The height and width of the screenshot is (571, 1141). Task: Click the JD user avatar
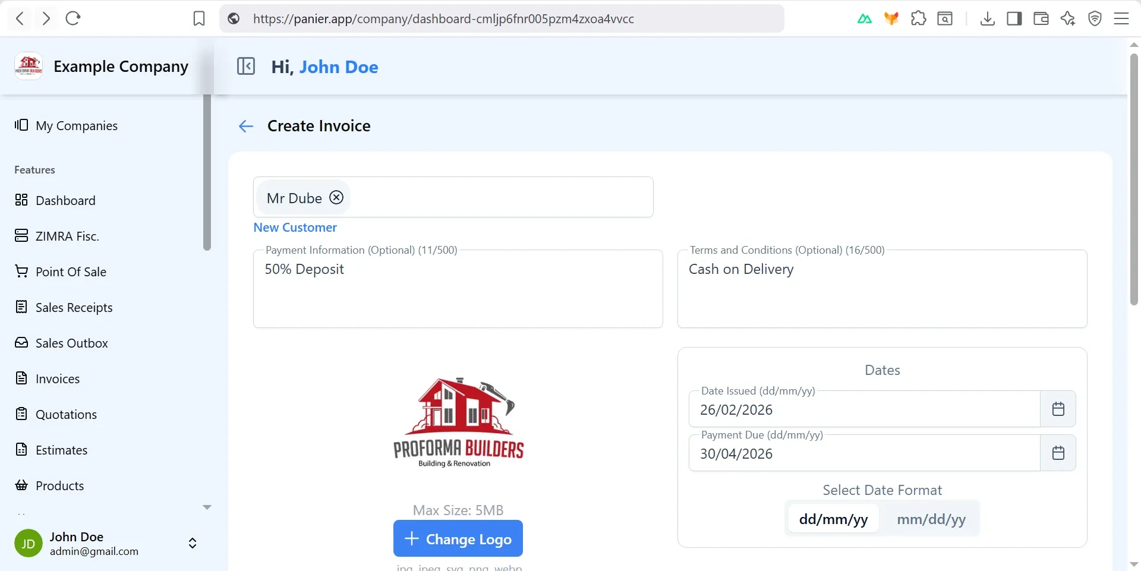[x=29, y=544]
